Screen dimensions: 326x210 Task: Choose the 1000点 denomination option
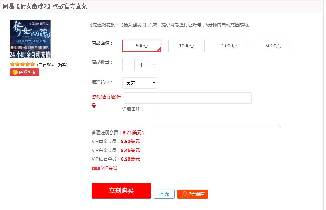tap(186, 46)
